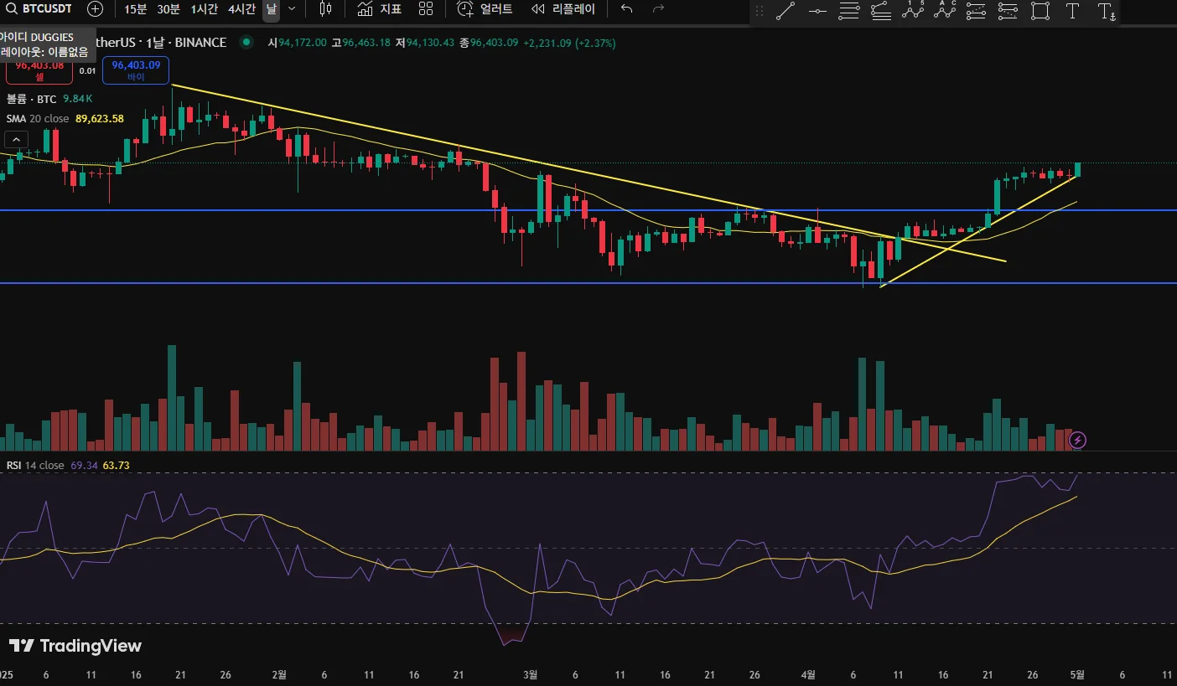This screenshot has height=686, width=1177.
Task: Click the red 셀 sell price button
Action: point(39,70)
